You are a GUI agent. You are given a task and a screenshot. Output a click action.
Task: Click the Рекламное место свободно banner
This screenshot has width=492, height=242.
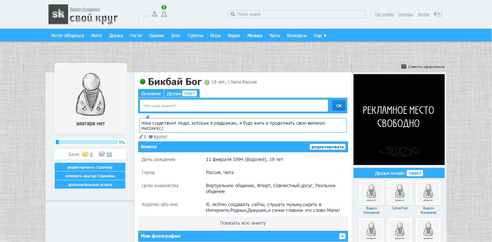tap(399, 120)
